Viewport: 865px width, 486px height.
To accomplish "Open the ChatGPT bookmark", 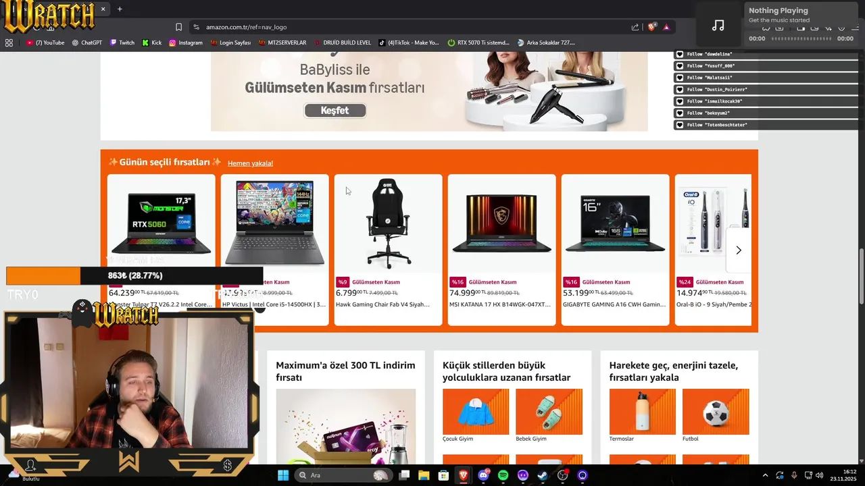I will (x=86, y=43).
